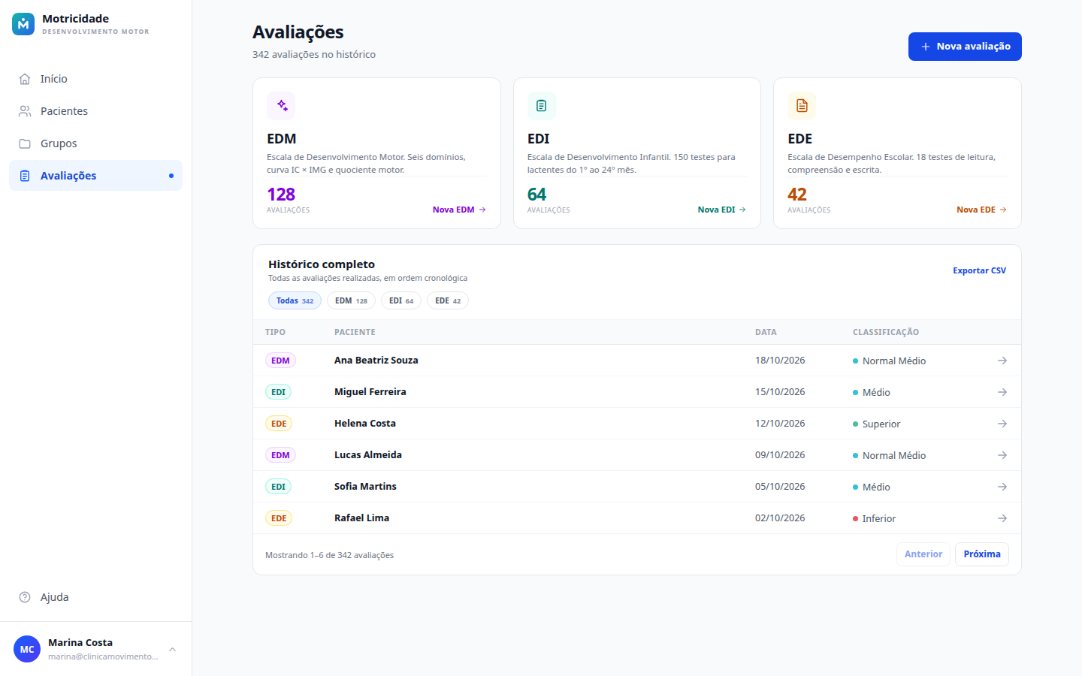
Task: Click the Nova EDI link
Action: [722, 210]
